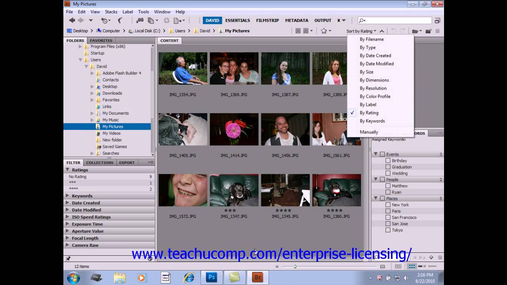Click the Go back arrow icon
Screen dimensions: 507x285
click(x=72, y=20)
